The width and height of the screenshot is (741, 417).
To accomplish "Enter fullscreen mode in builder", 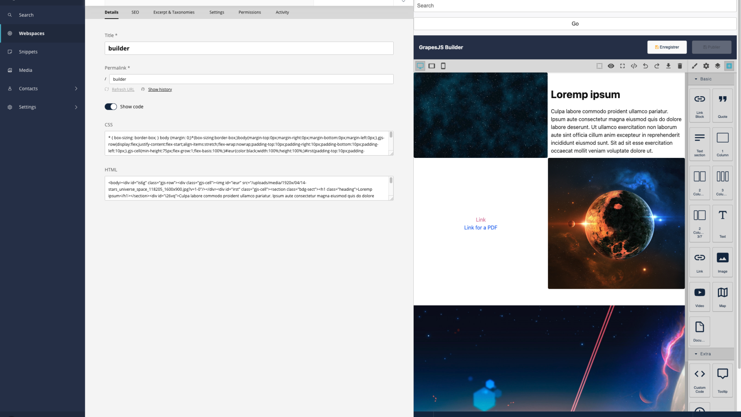I will click(623, 66).
